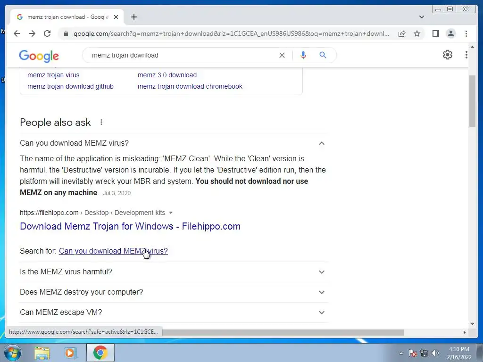Click the Jul 3, 2020 date text

point(117,193)
